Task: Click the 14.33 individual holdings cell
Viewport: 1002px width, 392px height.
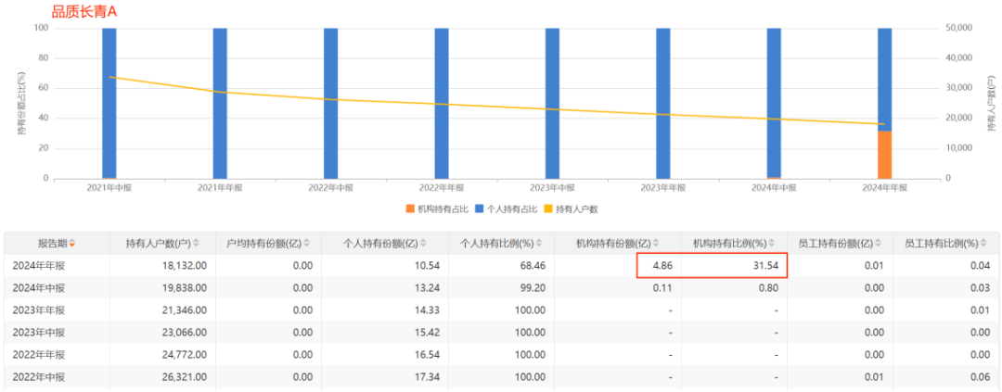Action: (428, 310)
